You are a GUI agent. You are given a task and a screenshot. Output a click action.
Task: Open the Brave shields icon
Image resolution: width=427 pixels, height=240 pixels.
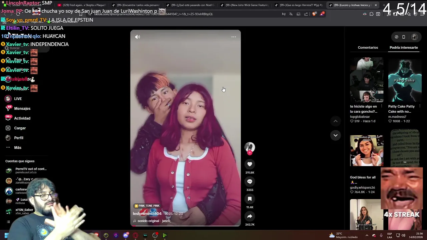tap(314, 14)
